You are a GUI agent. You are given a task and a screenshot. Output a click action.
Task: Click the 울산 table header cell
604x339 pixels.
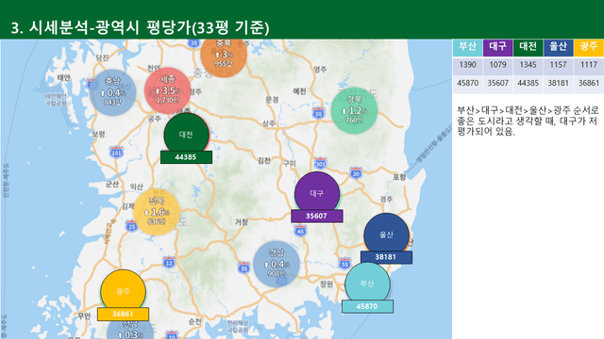[x=558, y=48]
